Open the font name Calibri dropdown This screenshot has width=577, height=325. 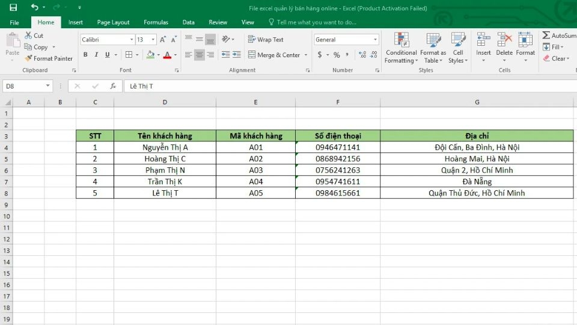132,40
